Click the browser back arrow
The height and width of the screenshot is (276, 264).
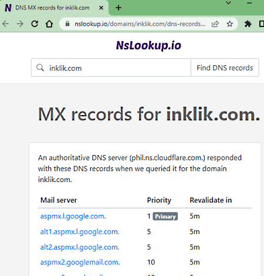click(x=6, y=24)
